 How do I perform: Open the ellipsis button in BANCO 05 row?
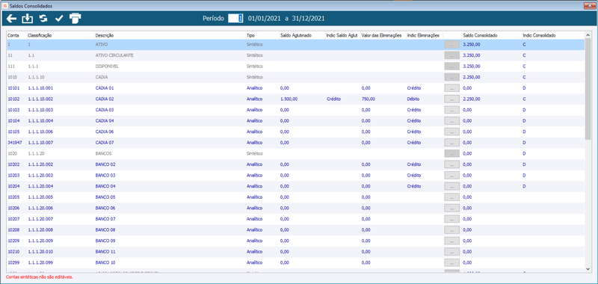[452, 197]
